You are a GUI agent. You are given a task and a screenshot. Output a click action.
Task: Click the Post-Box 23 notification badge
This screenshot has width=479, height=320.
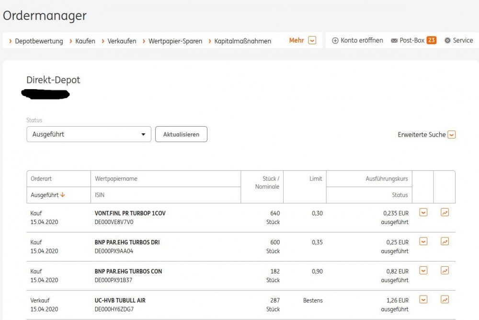pos(431,41)
